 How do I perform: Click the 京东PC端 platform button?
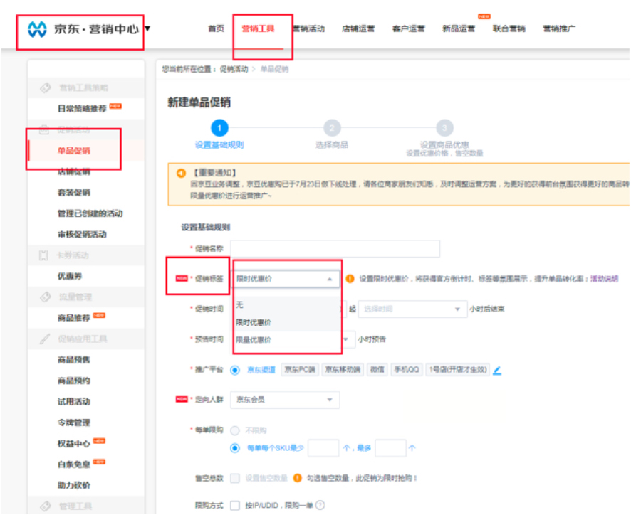tap(297, 371)
